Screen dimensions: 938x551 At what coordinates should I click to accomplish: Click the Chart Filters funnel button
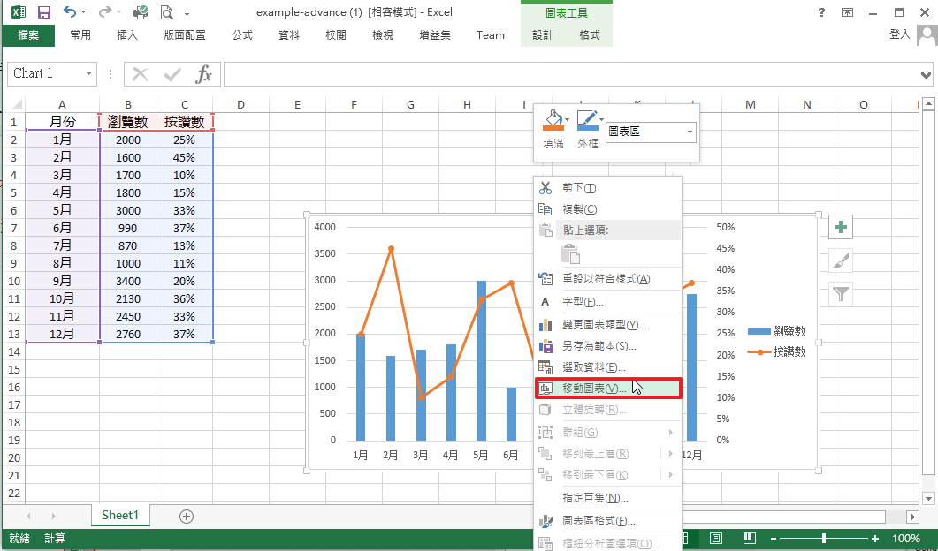pos(841,294)
